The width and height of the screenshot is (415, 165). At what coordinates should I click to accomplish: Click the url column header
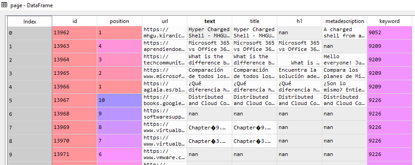coord(165,21)
